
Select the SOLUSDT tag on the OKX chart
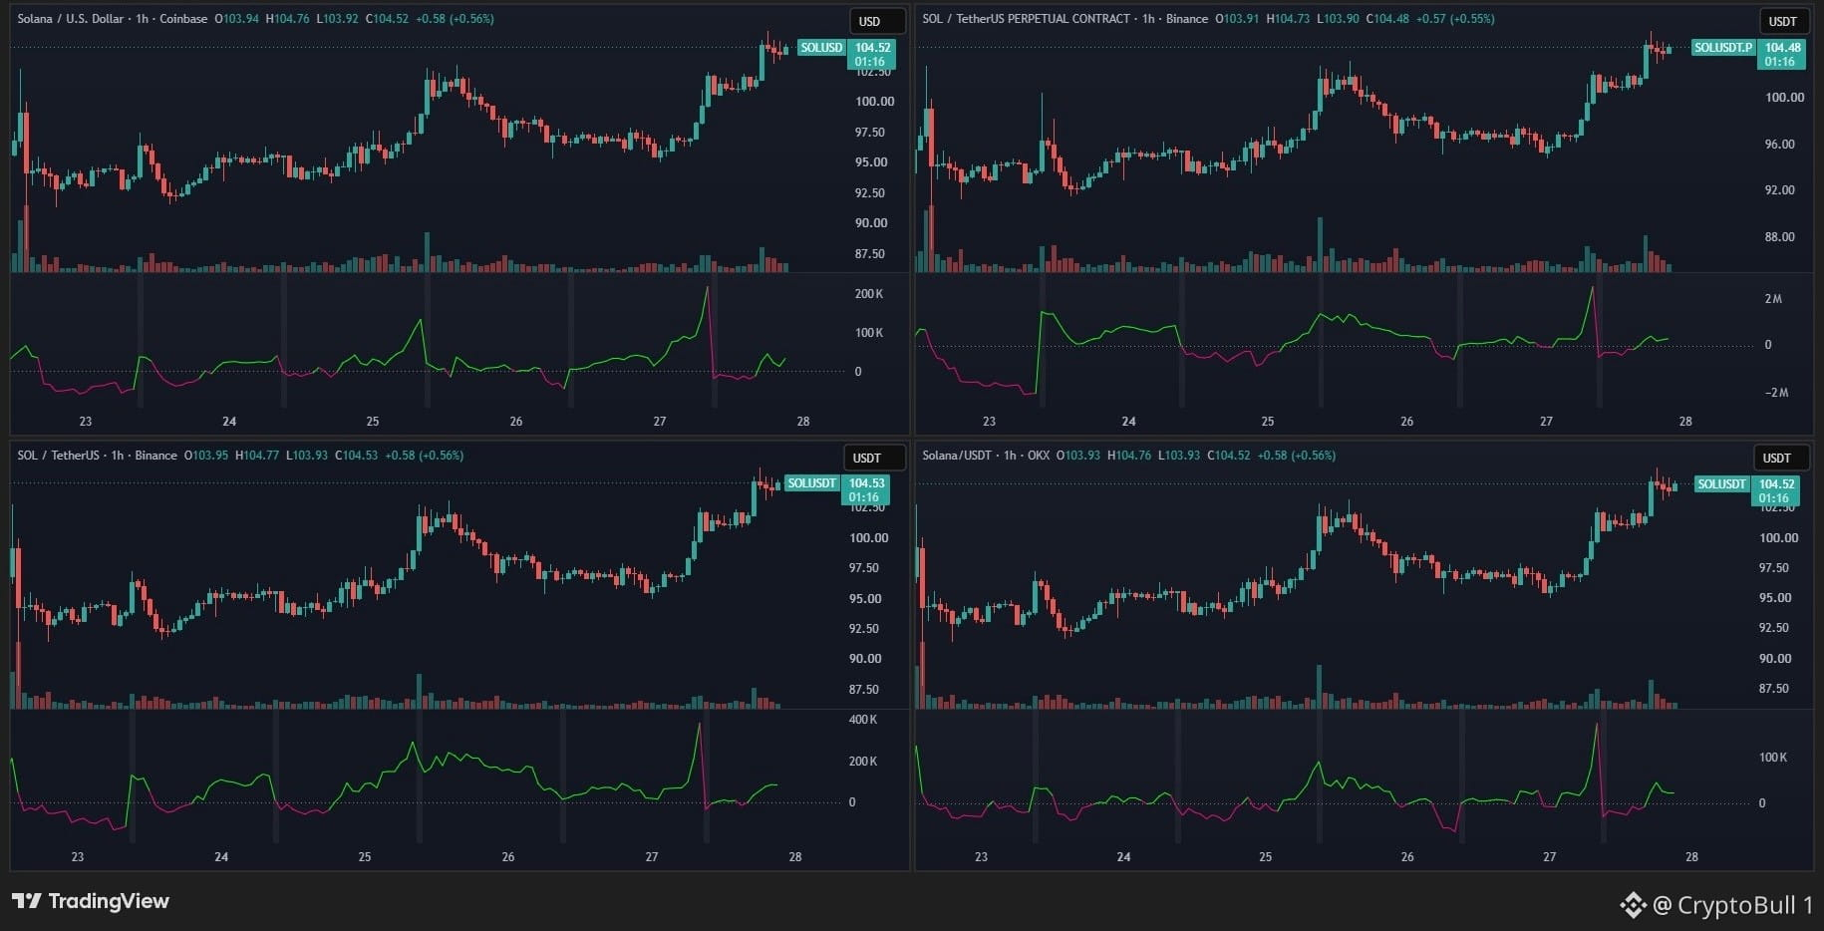coord(1721,484)
